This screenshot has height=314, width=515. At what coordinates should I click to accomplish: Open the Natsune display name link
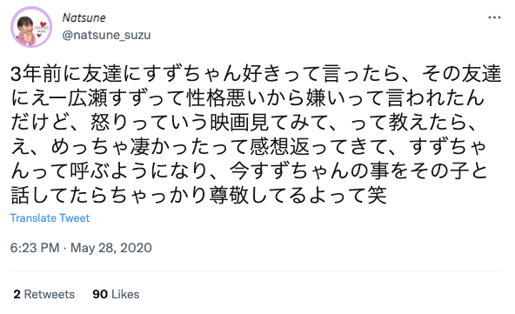pos(84,17)
